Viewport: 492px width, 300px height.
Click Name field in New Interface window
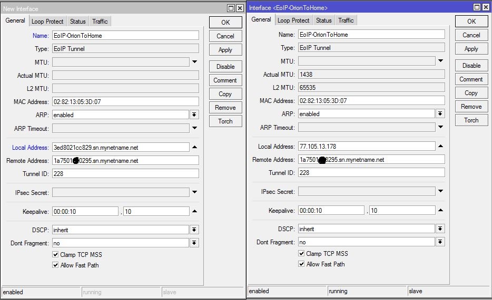pyautogui.click(x=125, y=35)
